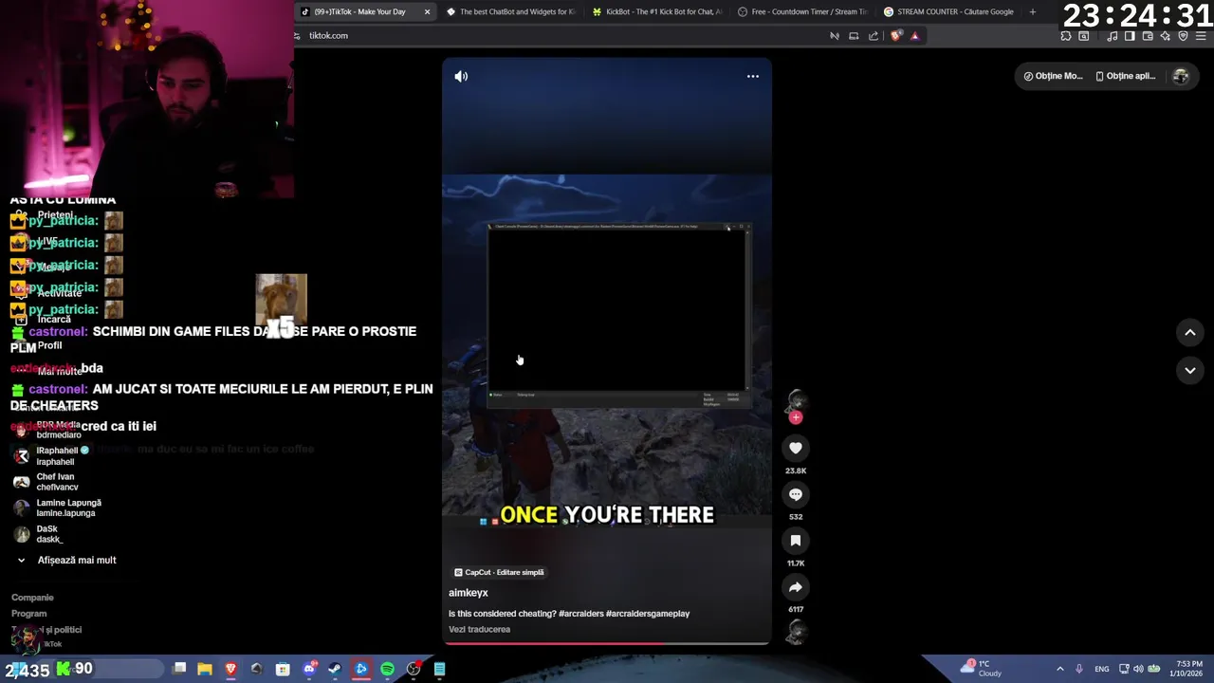Open the CapCut · Editare simplă tag
This screenshot has height=683, width=1214.
[x=499, y=573]
